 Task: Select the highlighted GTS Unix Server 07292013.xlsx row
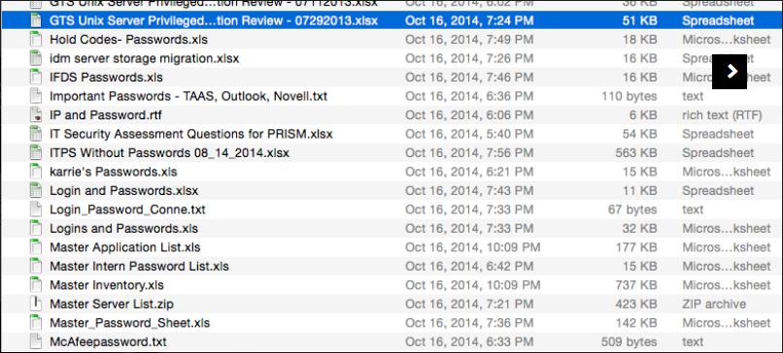point(391,21)
